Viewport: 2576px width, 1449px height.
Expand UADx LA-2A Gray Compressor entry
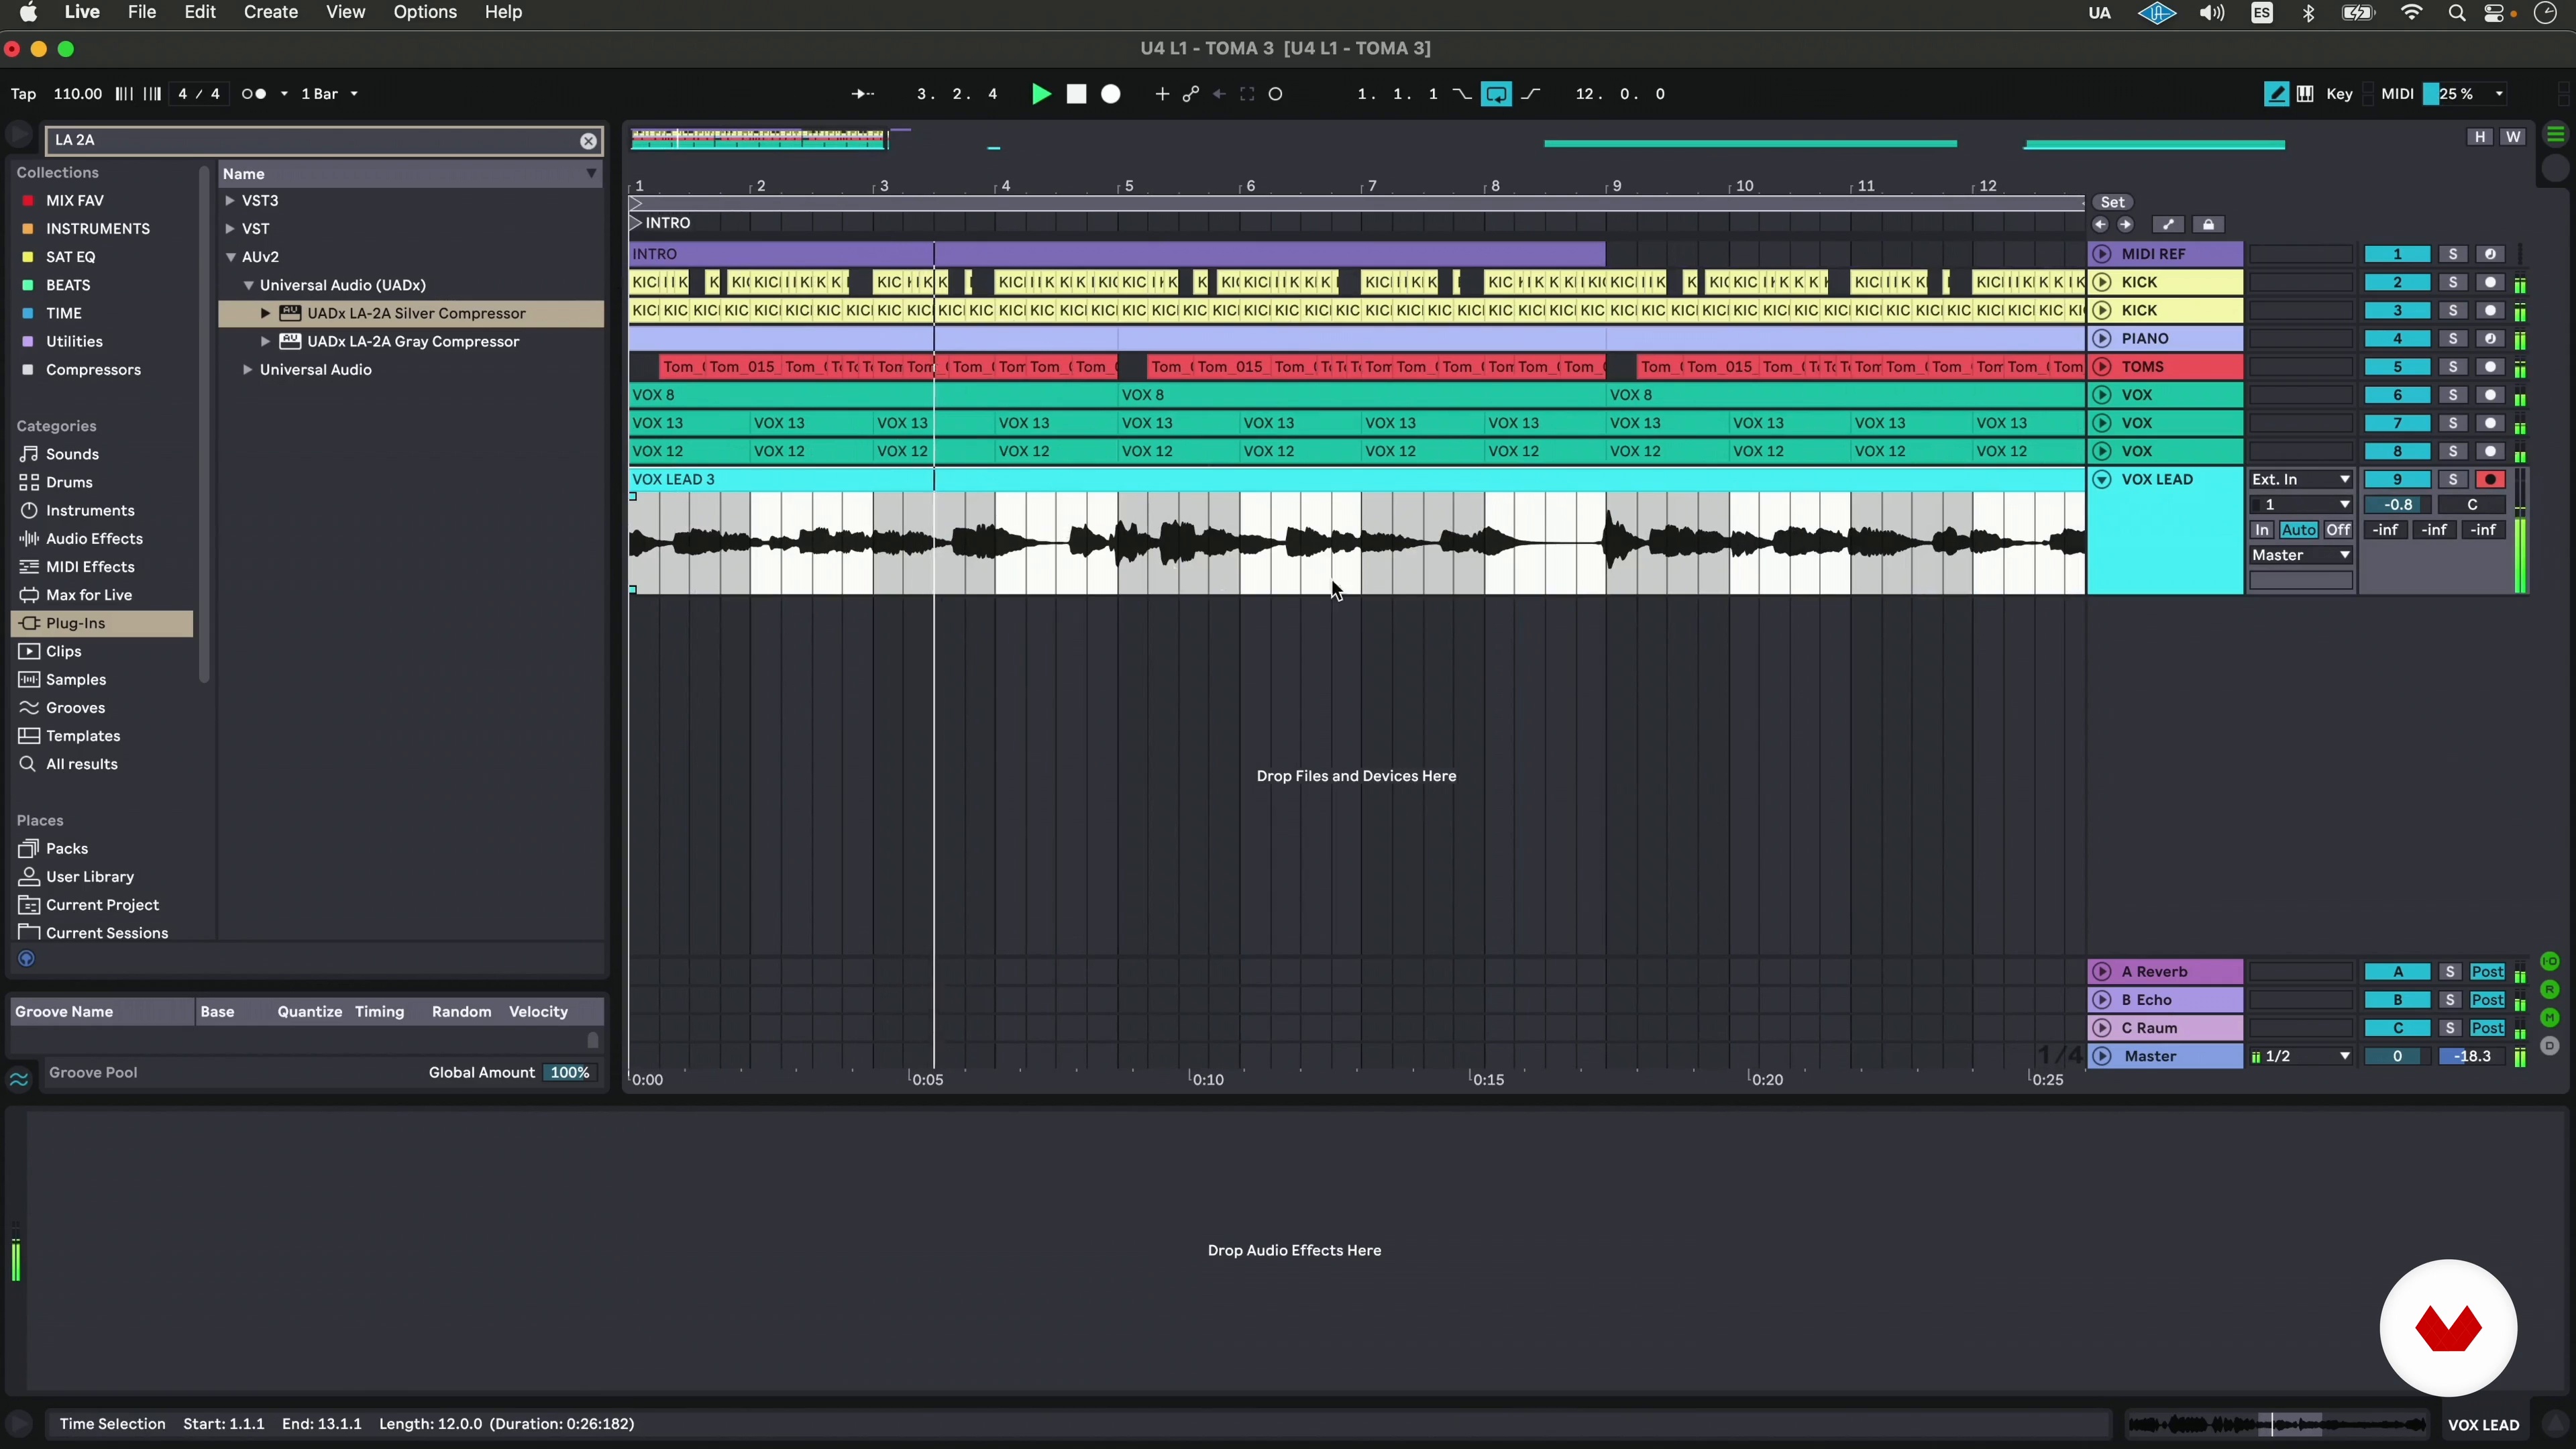click(265, 342)
